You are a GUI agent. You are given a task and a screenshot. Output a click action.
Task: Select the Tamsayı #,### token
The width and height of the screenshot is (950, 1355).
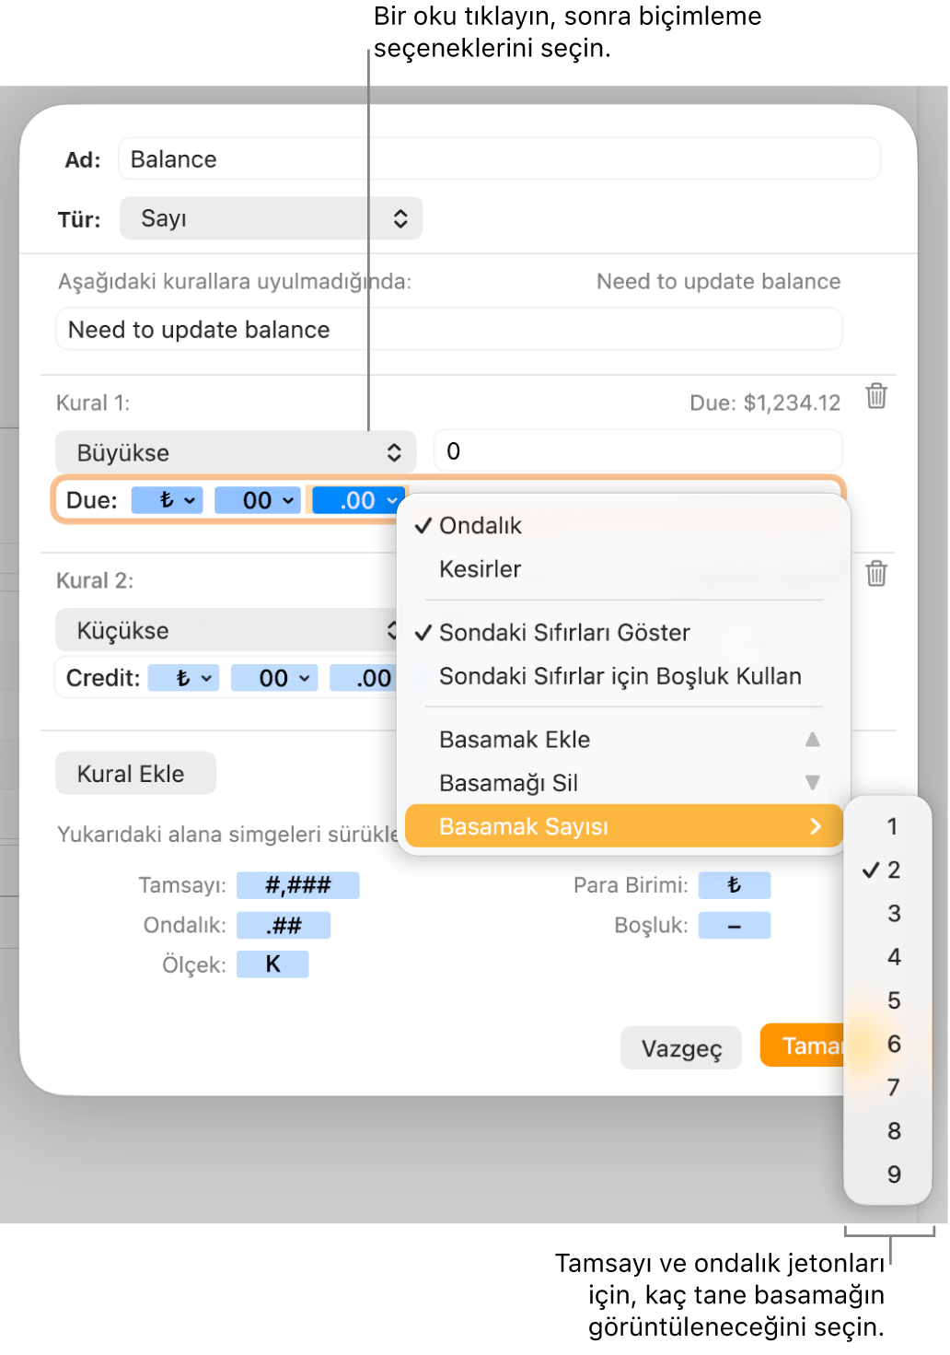(298, 885)
